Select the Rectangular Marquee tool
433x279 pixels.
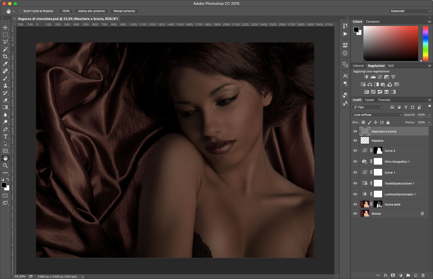coord(5,35)
